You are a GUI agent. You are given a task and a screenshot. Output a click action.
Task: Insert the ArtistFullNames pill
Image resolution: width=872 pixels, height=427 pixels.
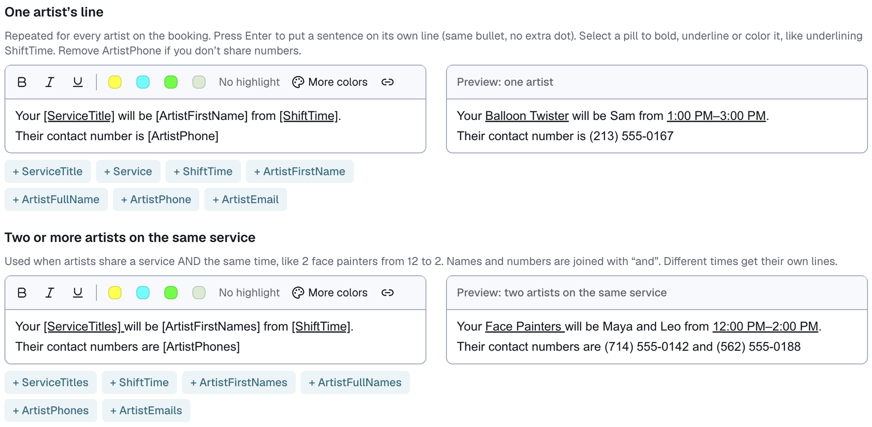355,383
